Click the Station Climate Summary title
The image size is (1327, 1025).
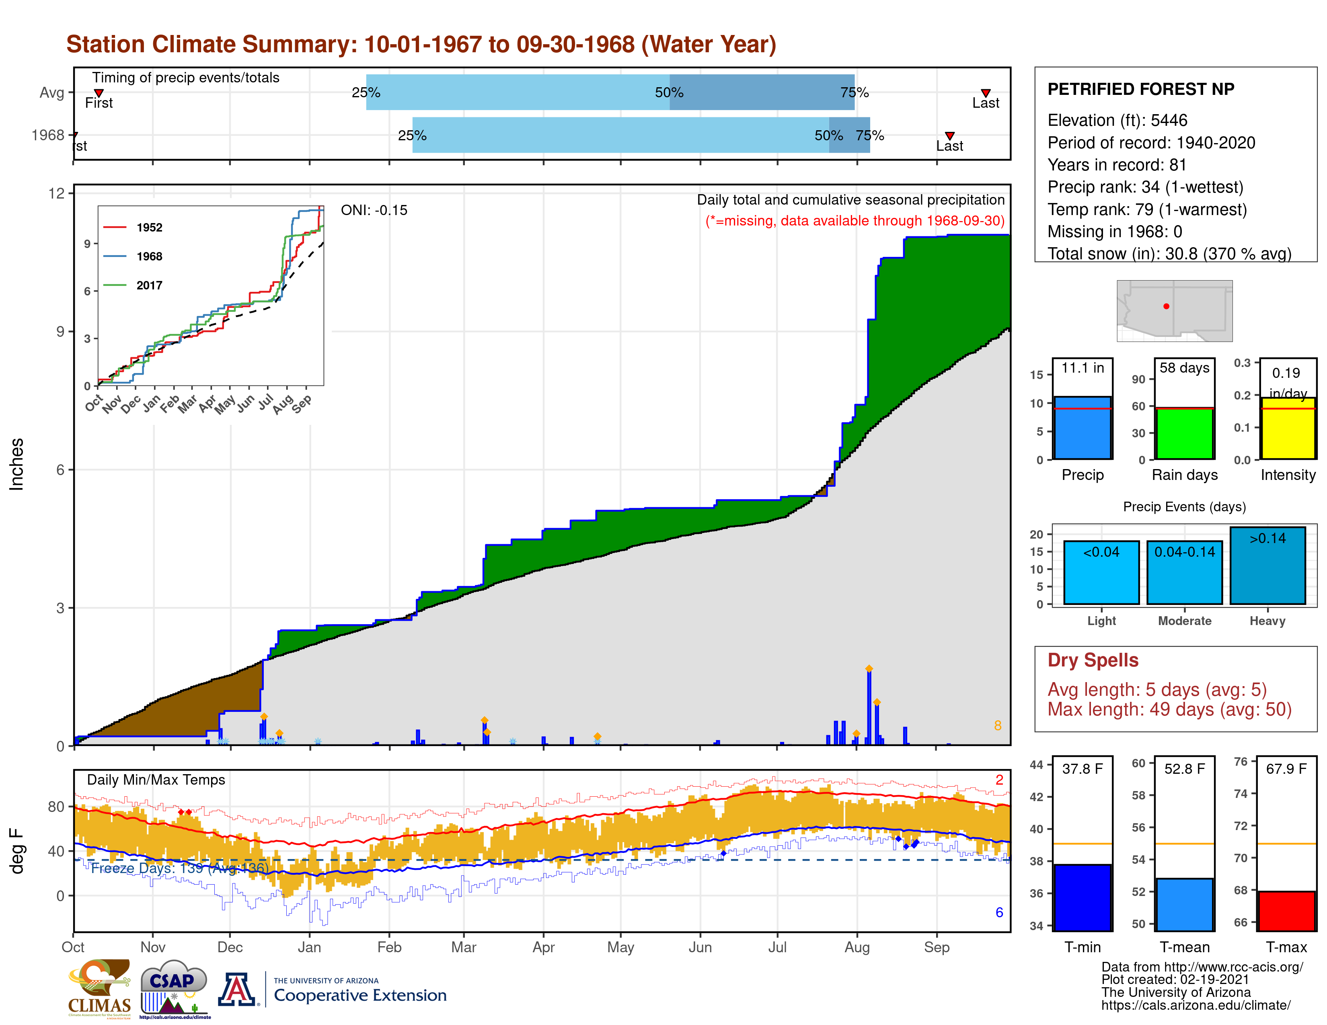point(421,44)
